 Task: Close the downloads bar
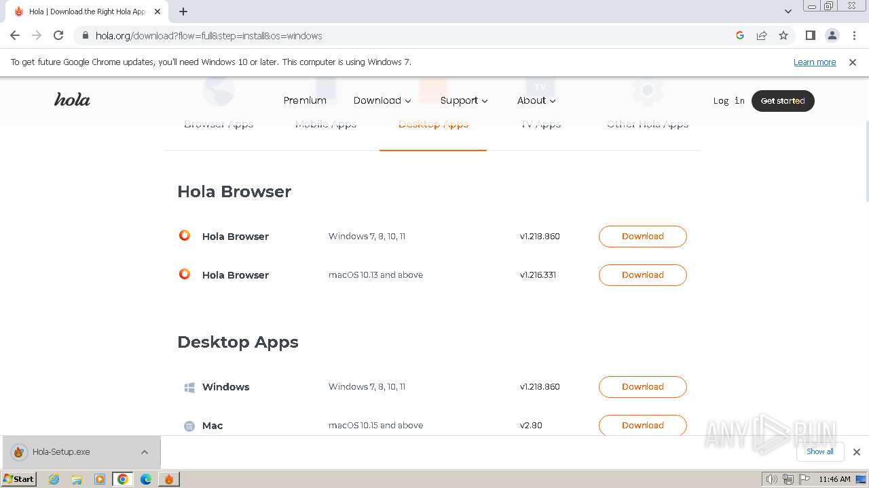pyautogui.click(x=856, y=452)
